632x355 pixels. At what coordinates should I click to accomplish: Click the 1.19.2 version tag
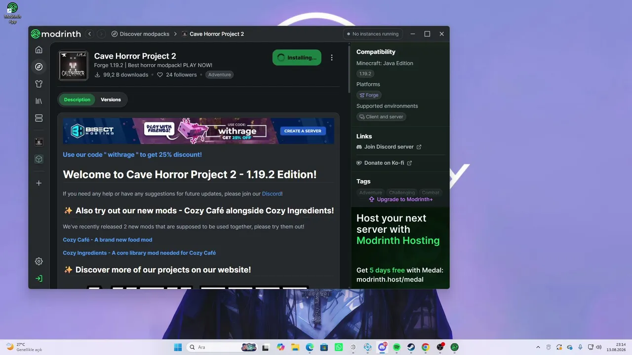[x=365, y=73]
